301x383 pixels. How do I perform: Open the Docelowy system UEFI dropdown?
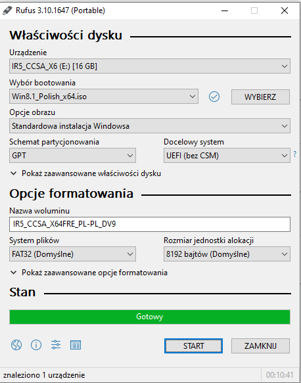pos(227,155)
